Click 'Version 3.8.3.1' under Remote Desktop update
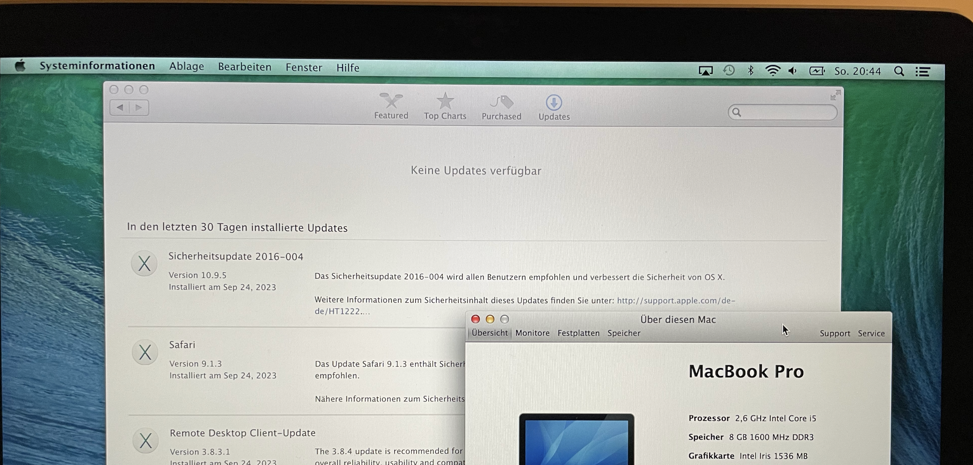Image resolution: width=973 pixels, height=465 pixels. coord(200,452)
